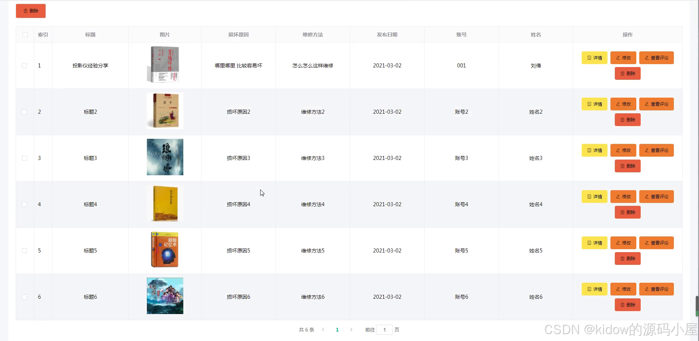The height and width of the screenshot is (341, 699).
Task: Open 详情 for 标题5 row
Action: pyautogui.click(x=594, y=243)
